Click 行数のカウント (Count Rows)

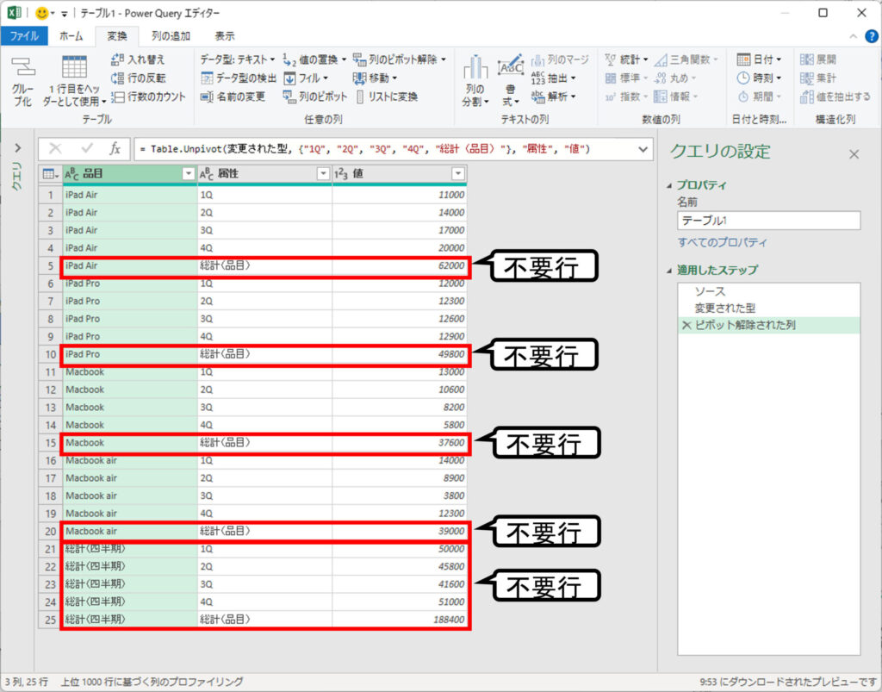148,97
